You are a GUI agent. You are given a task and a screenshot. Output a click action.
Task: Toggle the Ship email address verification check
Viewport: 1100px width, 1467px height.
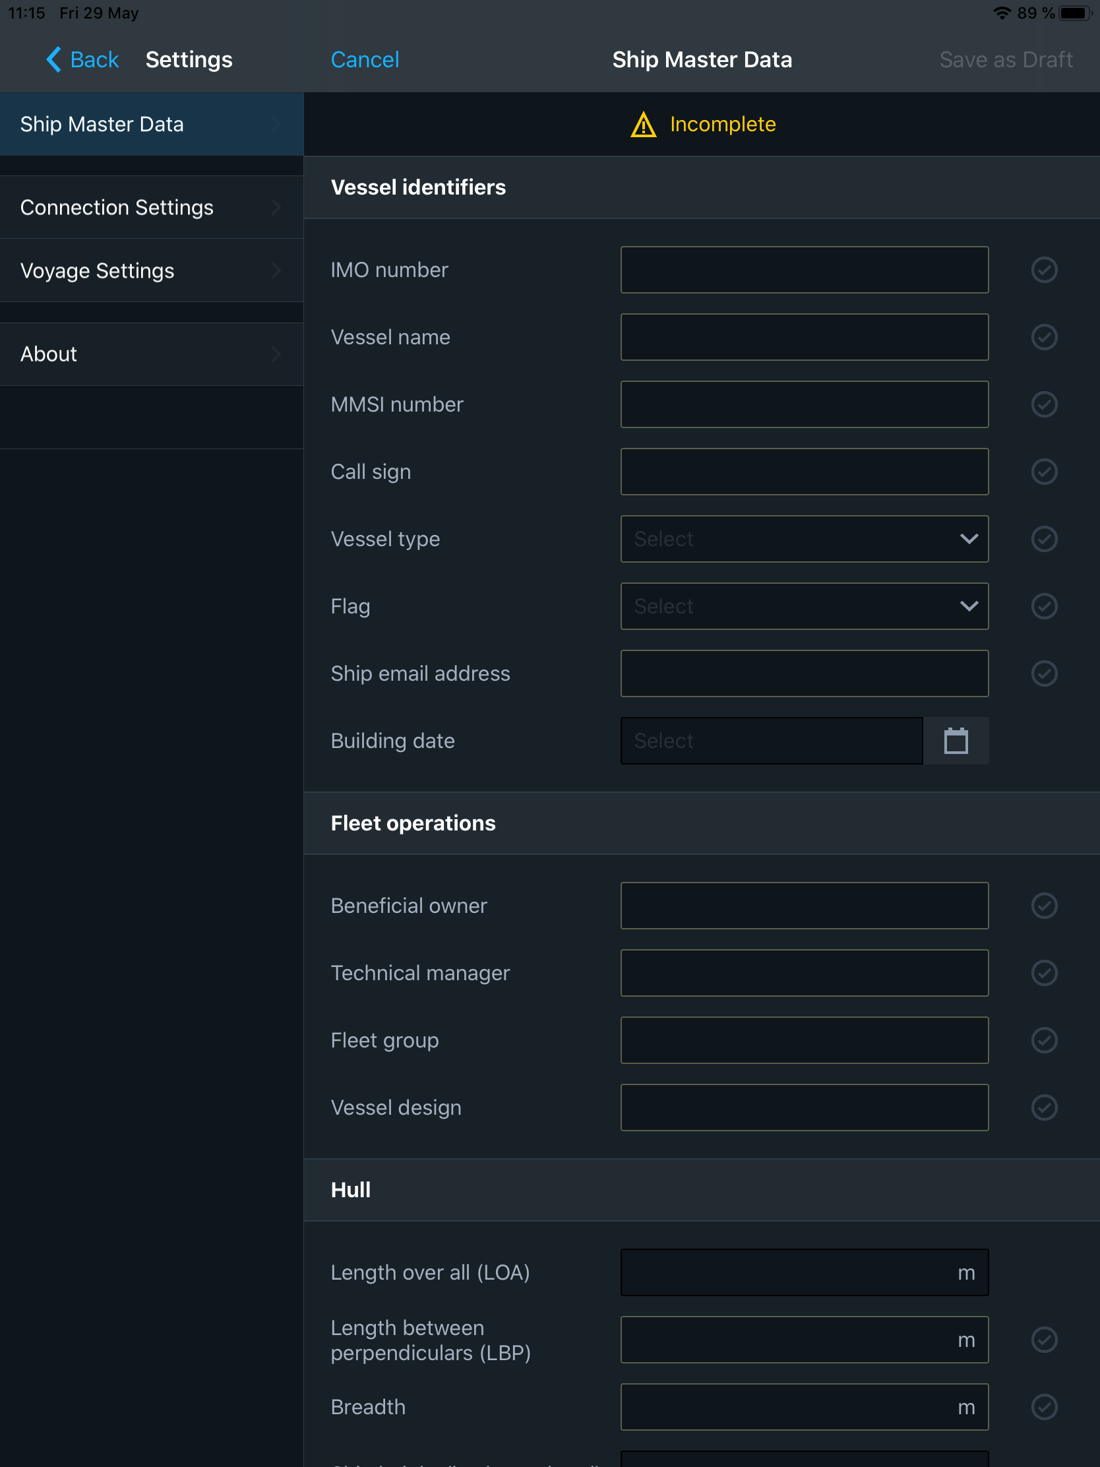(x=1044, y=673)
